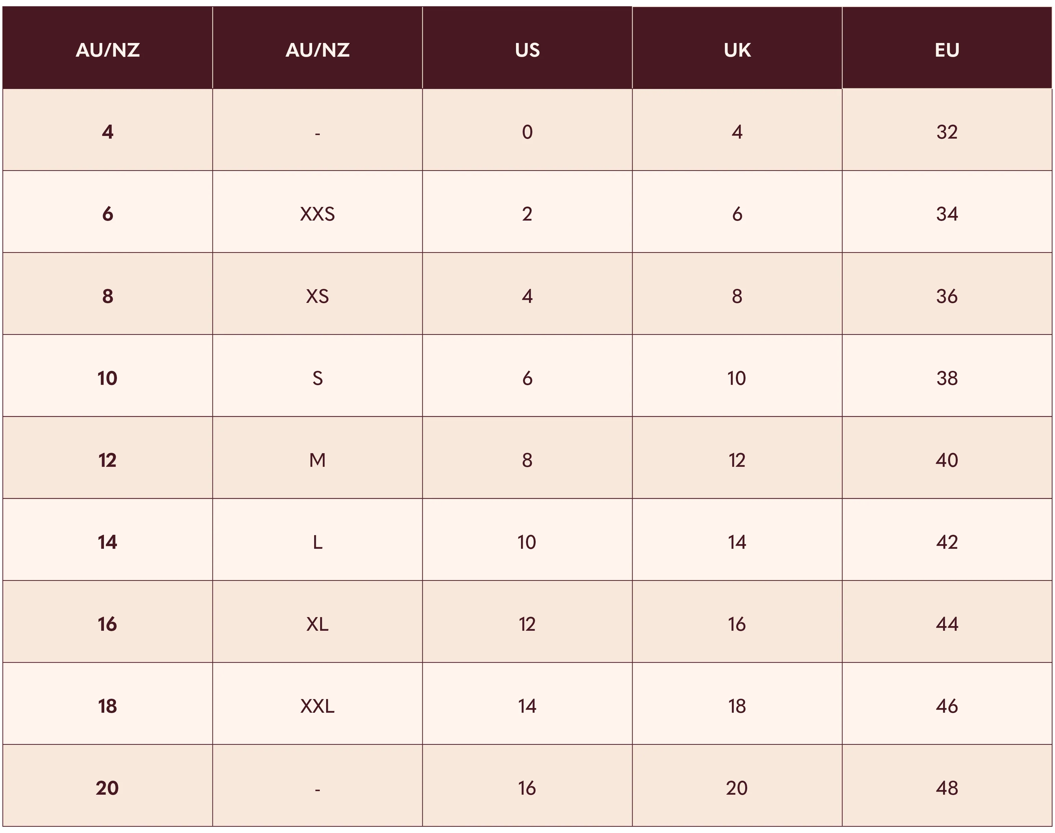This screenshot has height=833, width=1055.
Task: Click the EU size 46 cell
Action: click(x=947, y=706)
